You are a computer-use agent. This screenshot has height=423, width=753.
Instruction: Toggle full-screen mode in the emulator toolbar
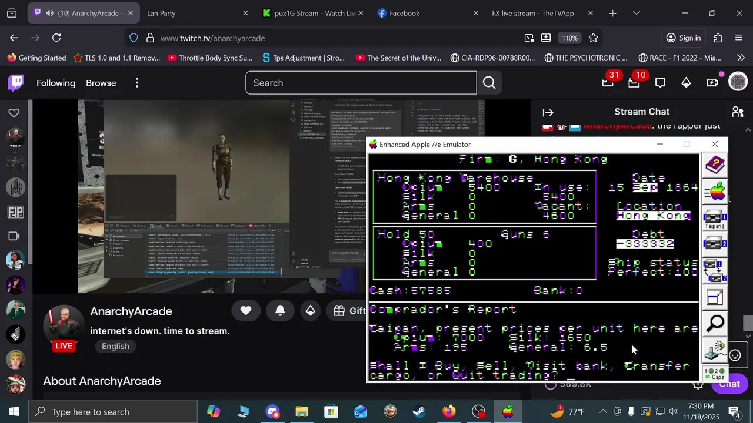coord(715,297)
